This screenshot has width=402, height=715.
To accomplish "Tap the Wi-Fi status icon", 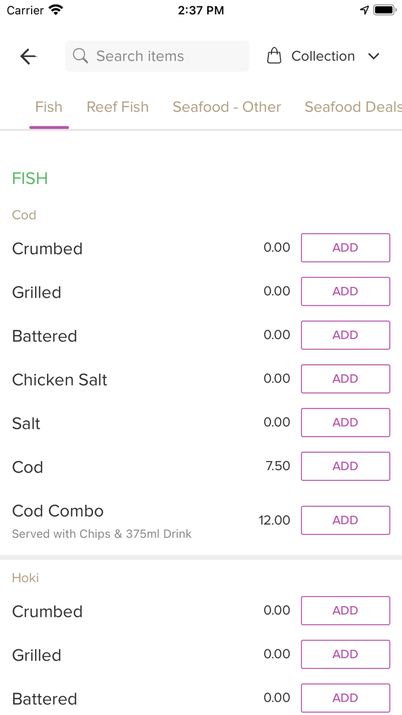I will click(56, 10).
